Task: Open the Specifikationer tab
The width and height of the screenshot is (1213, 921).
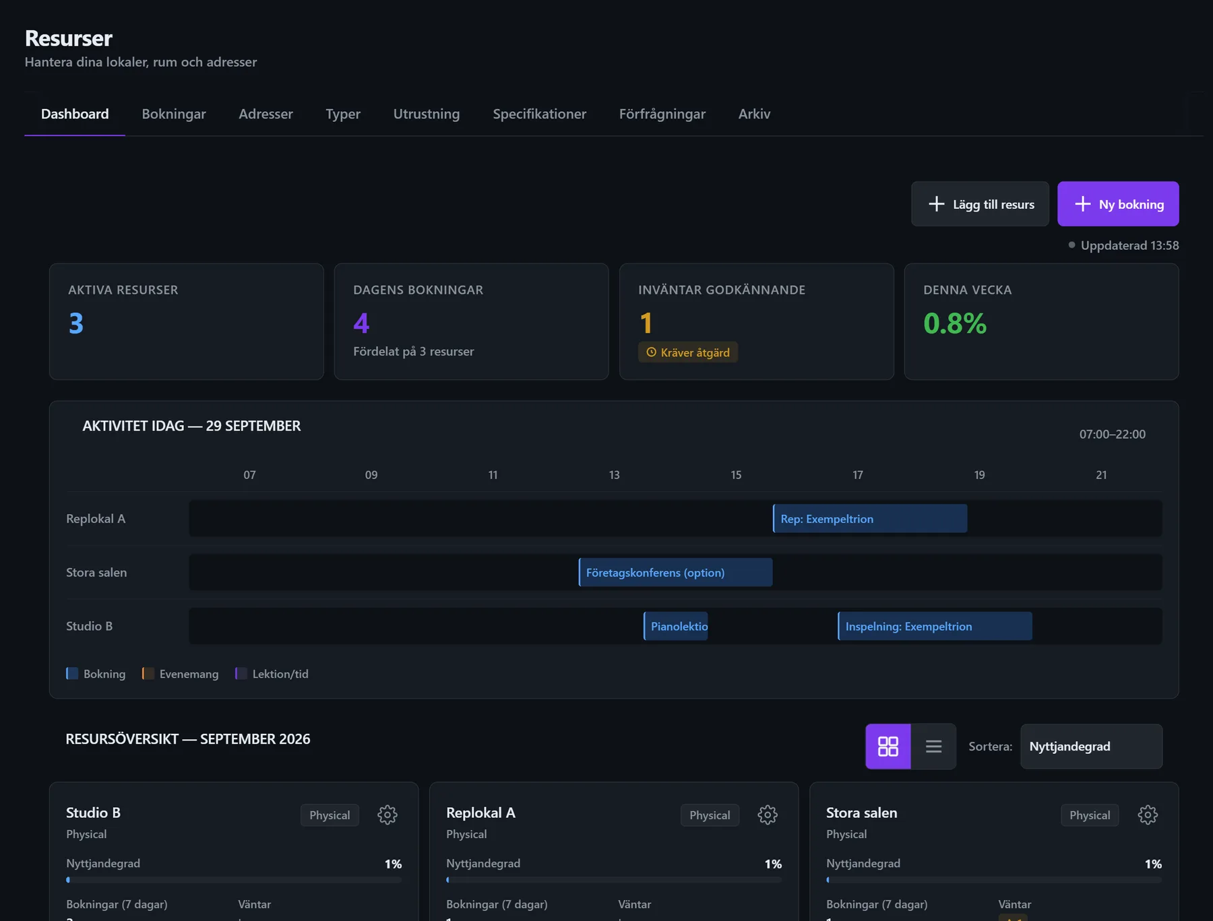Action: tap(539, 114)
